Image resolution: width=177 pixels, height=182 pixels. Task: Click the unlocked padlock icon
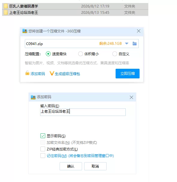point(27,73)
